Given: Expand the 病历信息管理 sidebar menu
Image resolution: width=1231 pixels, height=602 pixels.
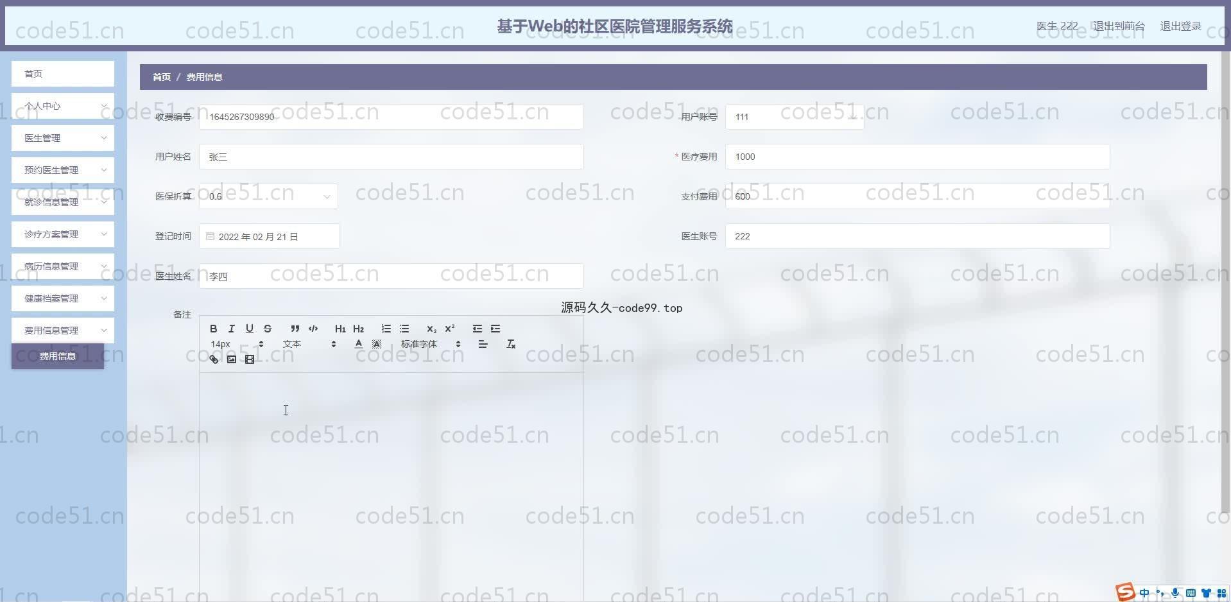Looking at the screenshot, I should [63, 266].
